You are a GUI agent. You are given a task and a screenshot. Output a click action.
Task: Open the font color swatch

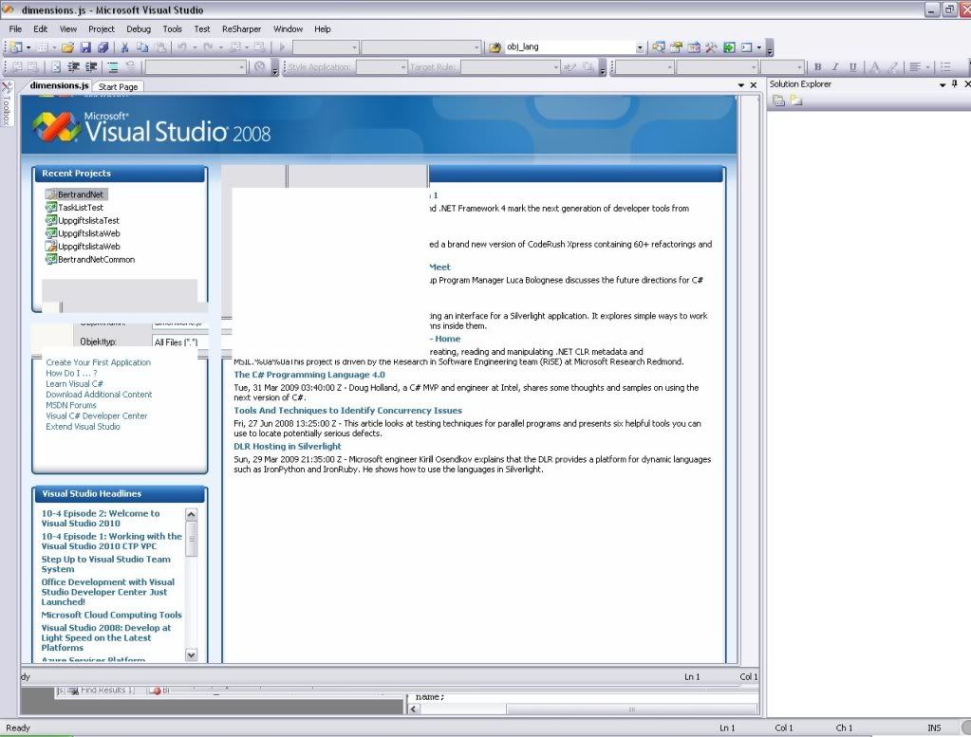[x=875, y=66]
